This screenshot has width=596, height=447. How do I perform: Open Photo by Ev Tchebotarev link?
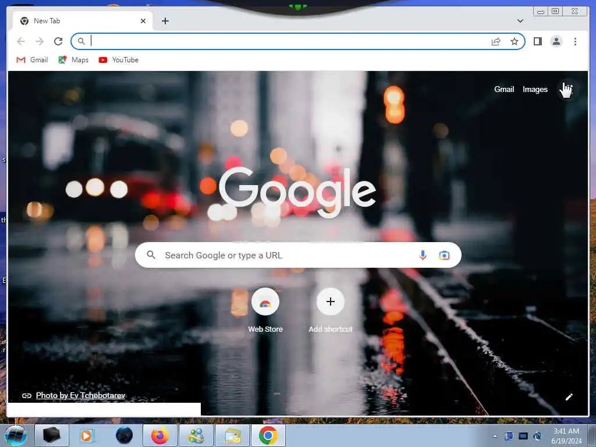(80, 395)
